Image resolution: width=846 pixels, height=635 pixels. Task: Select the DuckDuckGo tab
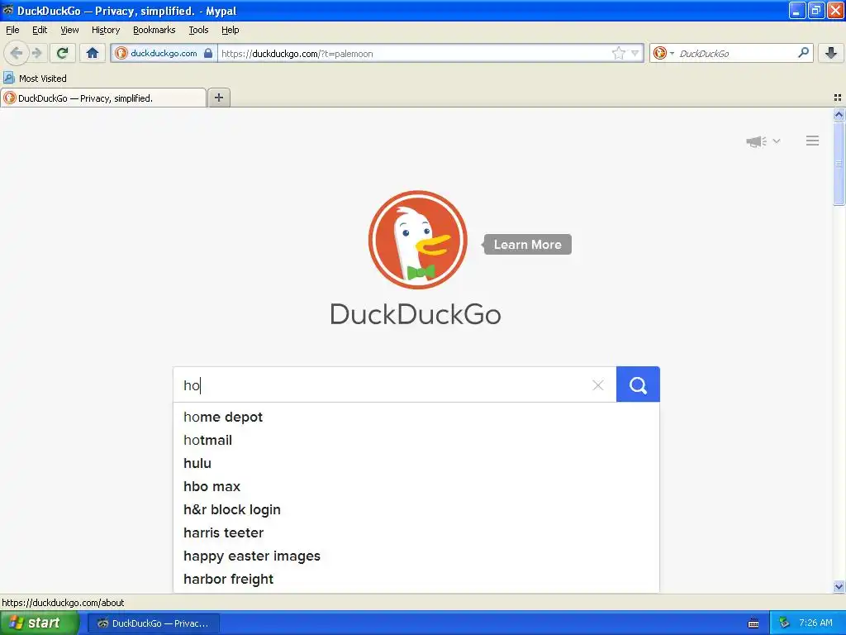[x=103, y=98]
